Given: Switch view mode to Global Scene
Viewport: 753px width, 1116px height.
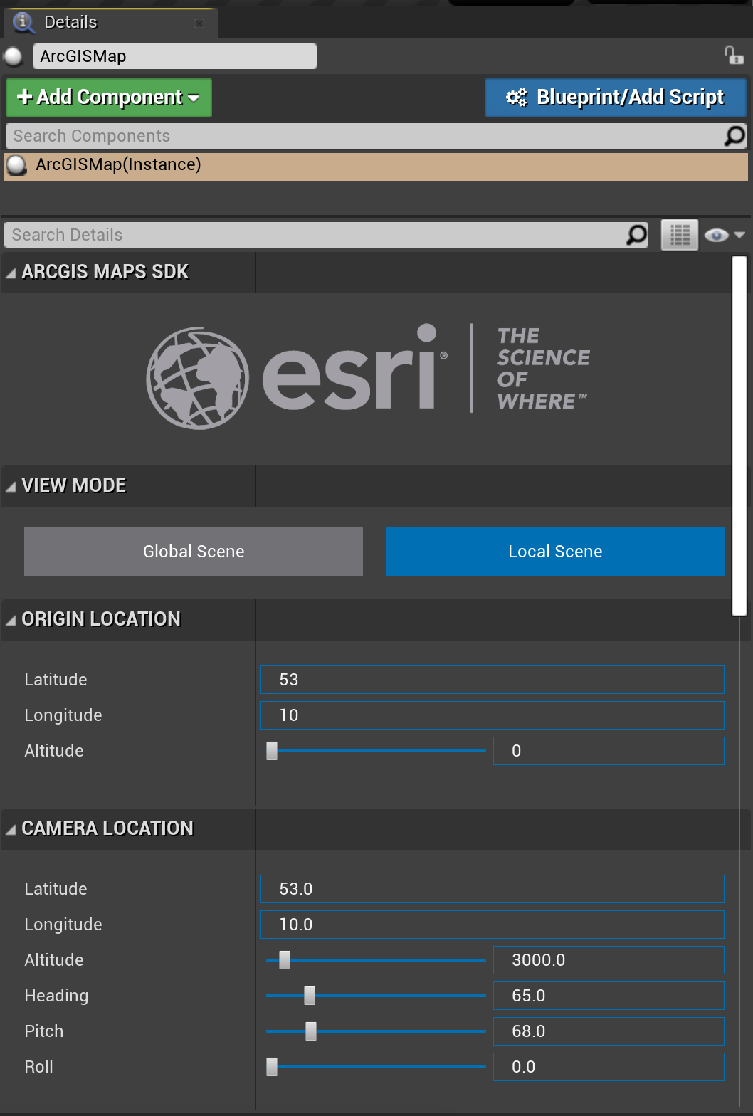Looking at the screenshot, I should pyautogui.click(x=194, y=552).
